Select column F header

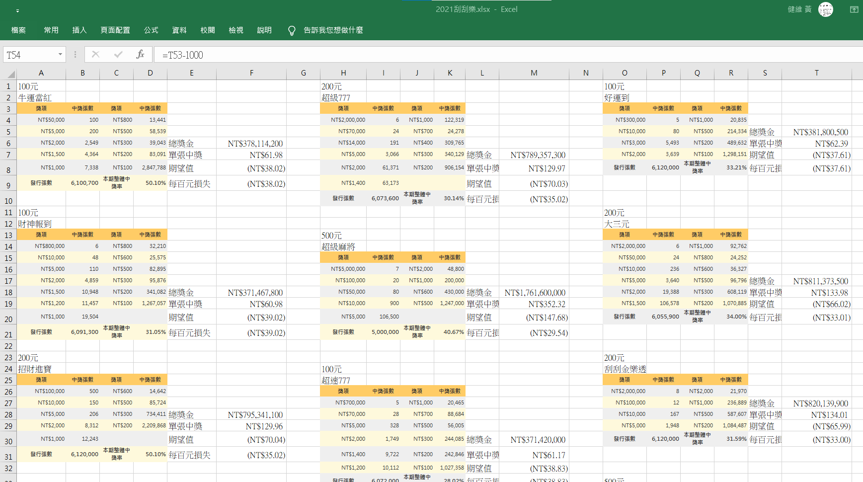pos(251,73)
